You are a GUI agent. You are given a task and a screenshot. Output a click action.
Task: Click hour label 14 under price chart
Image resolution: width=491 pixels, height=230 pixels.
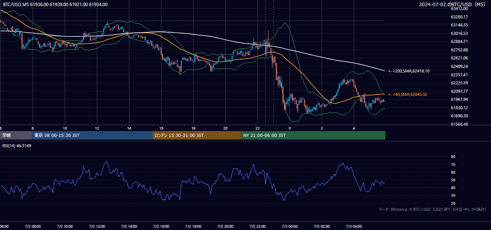tap(129, 128)
